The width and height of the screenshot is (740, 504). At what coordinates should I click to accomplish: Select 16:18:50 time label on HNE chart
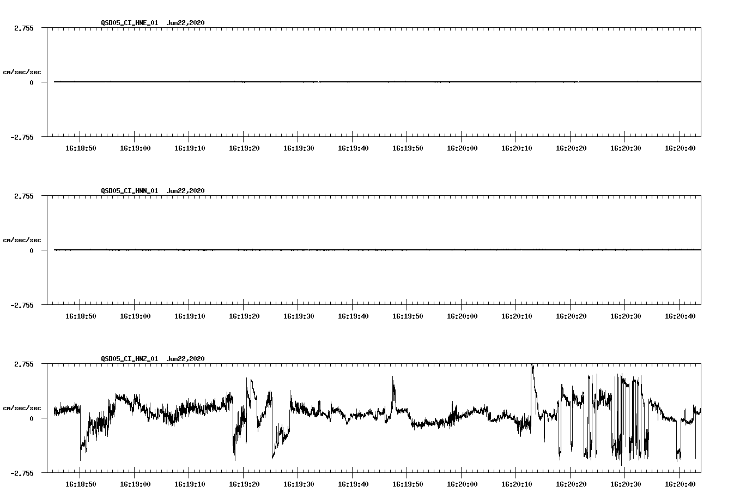[81, 148]
